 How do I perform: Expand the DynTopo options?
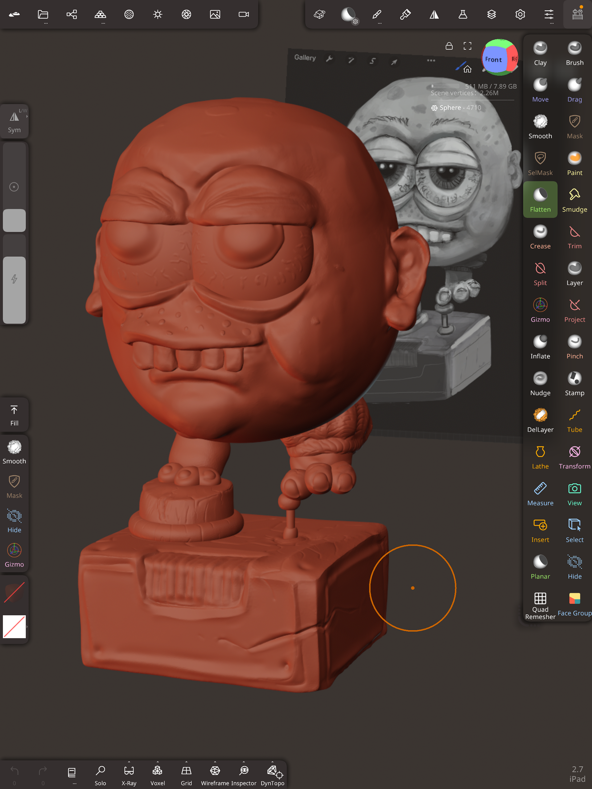click(x=272, y=762)
